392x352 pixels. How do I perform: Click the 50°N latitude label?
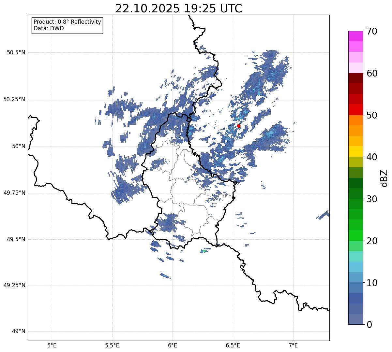(19, 146)
